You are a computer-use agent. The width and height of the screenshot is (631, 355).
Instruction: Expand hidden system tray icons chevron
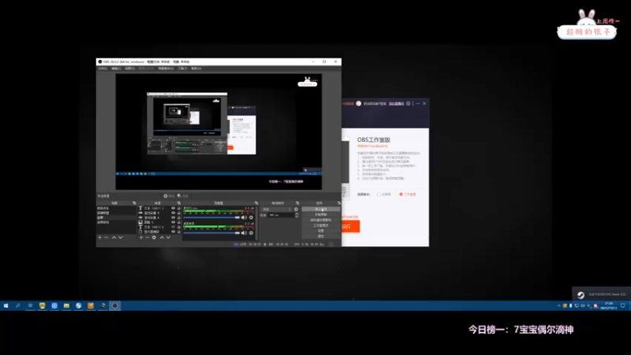pyautogui.click(x=558, y=306)
